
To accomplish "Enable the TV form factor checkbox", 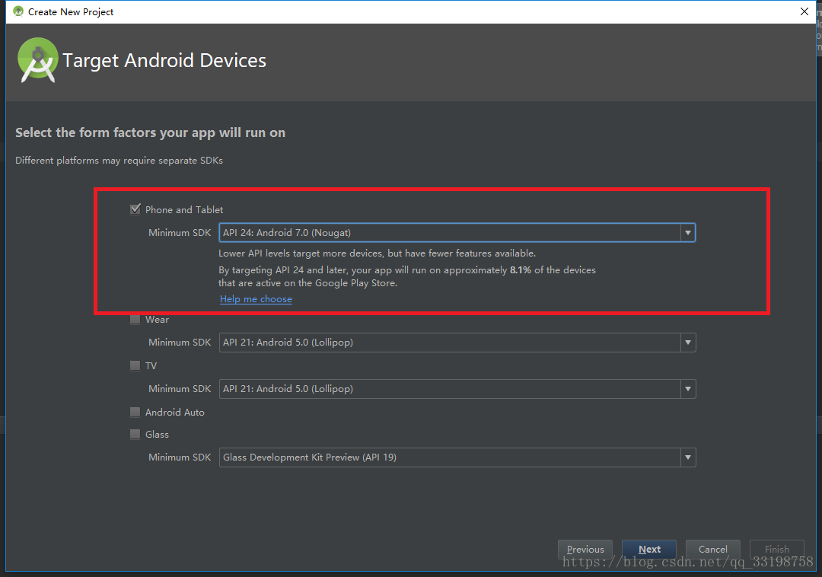I will pos(135,365).
